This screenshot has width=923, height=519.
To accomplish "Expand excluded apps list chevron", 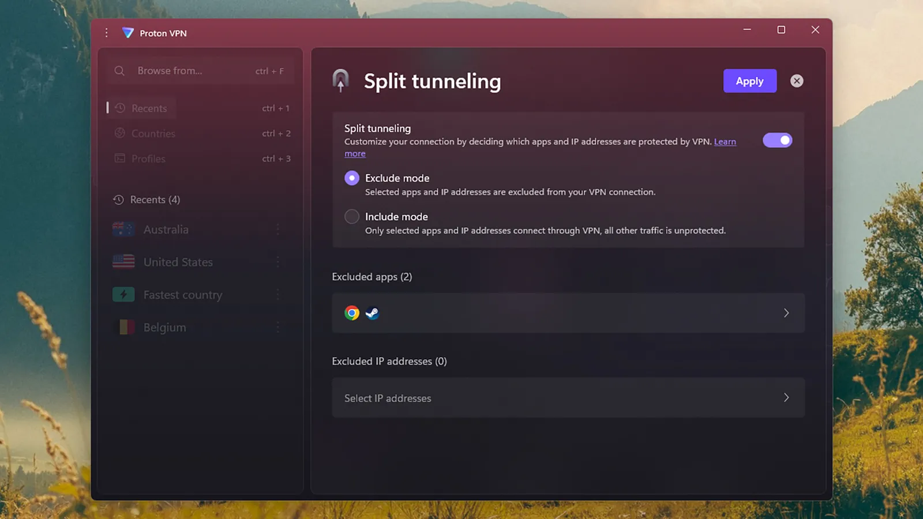I will click(786, 313).
